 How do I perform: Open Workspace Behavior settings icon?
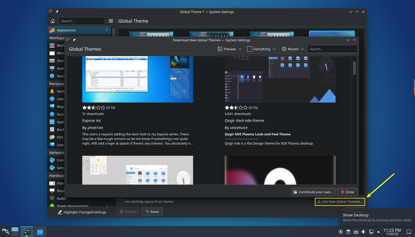pyautogui.click(x=52, y=45)
